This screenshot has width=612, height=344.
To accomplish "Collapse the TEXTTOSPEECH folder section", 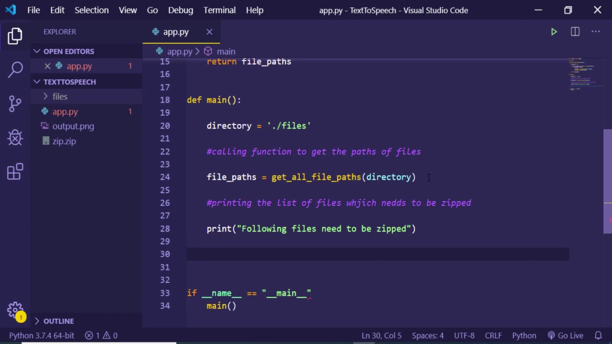I will pyautogui.click(x=69, y=82).
